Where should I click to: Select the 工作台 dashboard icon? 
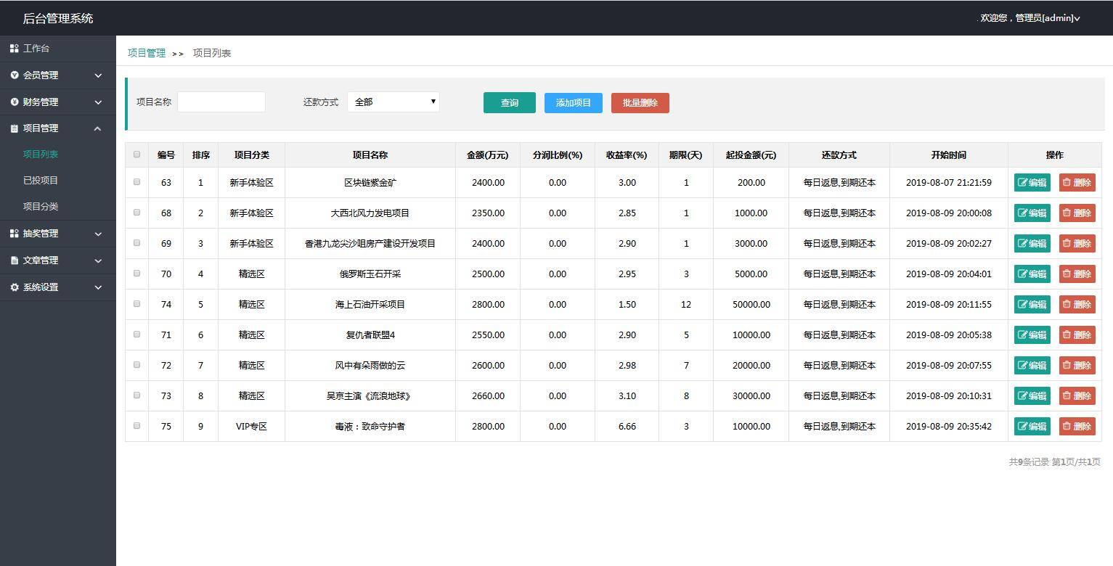coord(15,48)
